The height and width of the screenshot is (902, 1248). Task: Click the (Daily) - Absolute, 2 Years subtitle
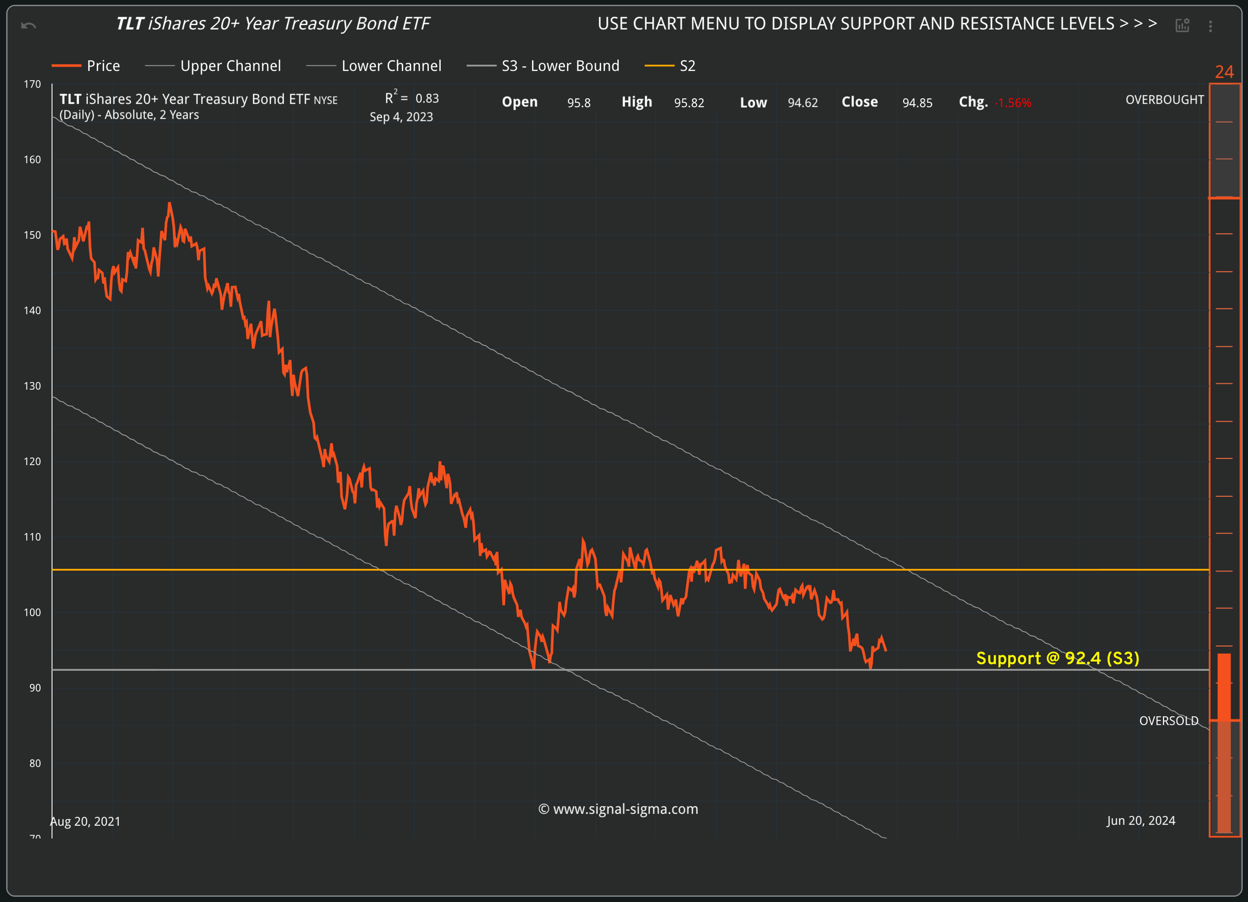[x=129, y=115]
